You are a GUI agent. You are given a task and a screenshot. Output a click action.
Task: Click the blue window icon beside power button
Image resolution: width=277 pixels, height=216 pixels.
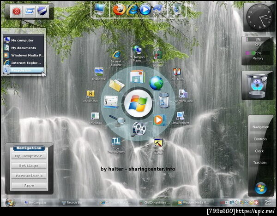click(x=30, y=11)
